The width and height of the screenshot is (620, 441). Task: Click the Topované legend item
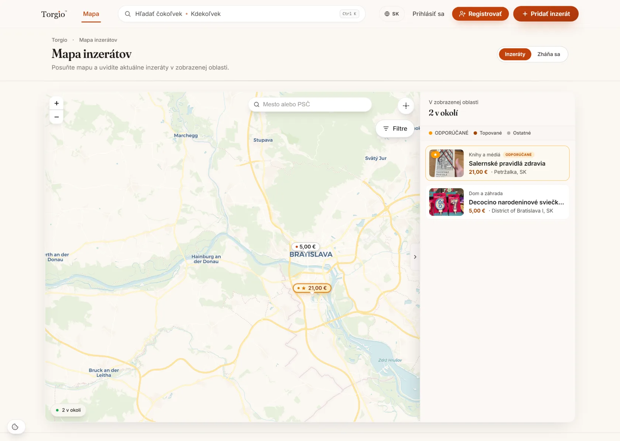coord(488,133)
